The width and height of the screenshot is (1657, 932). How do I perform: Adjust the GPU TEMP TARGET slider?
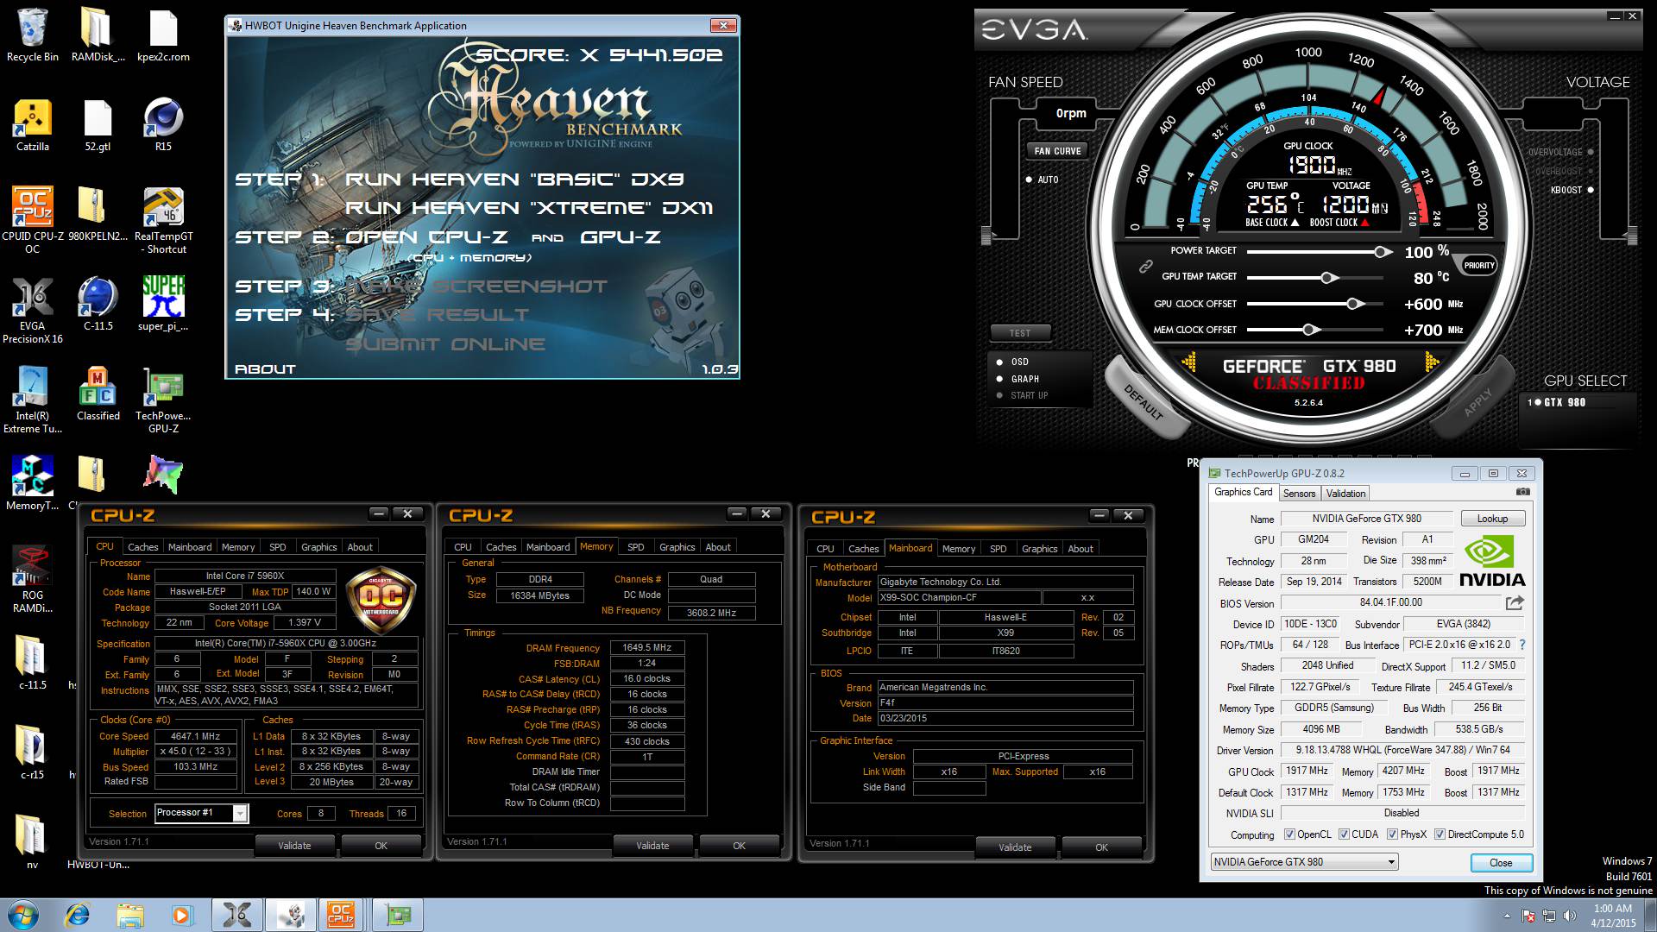(x=1329, y=278)
